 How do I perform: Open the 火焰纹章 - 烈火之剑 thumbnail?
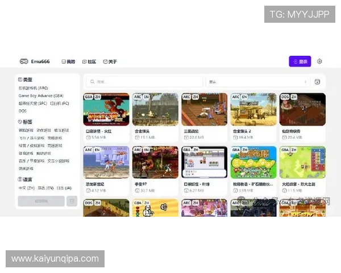(x=303, y=162)
